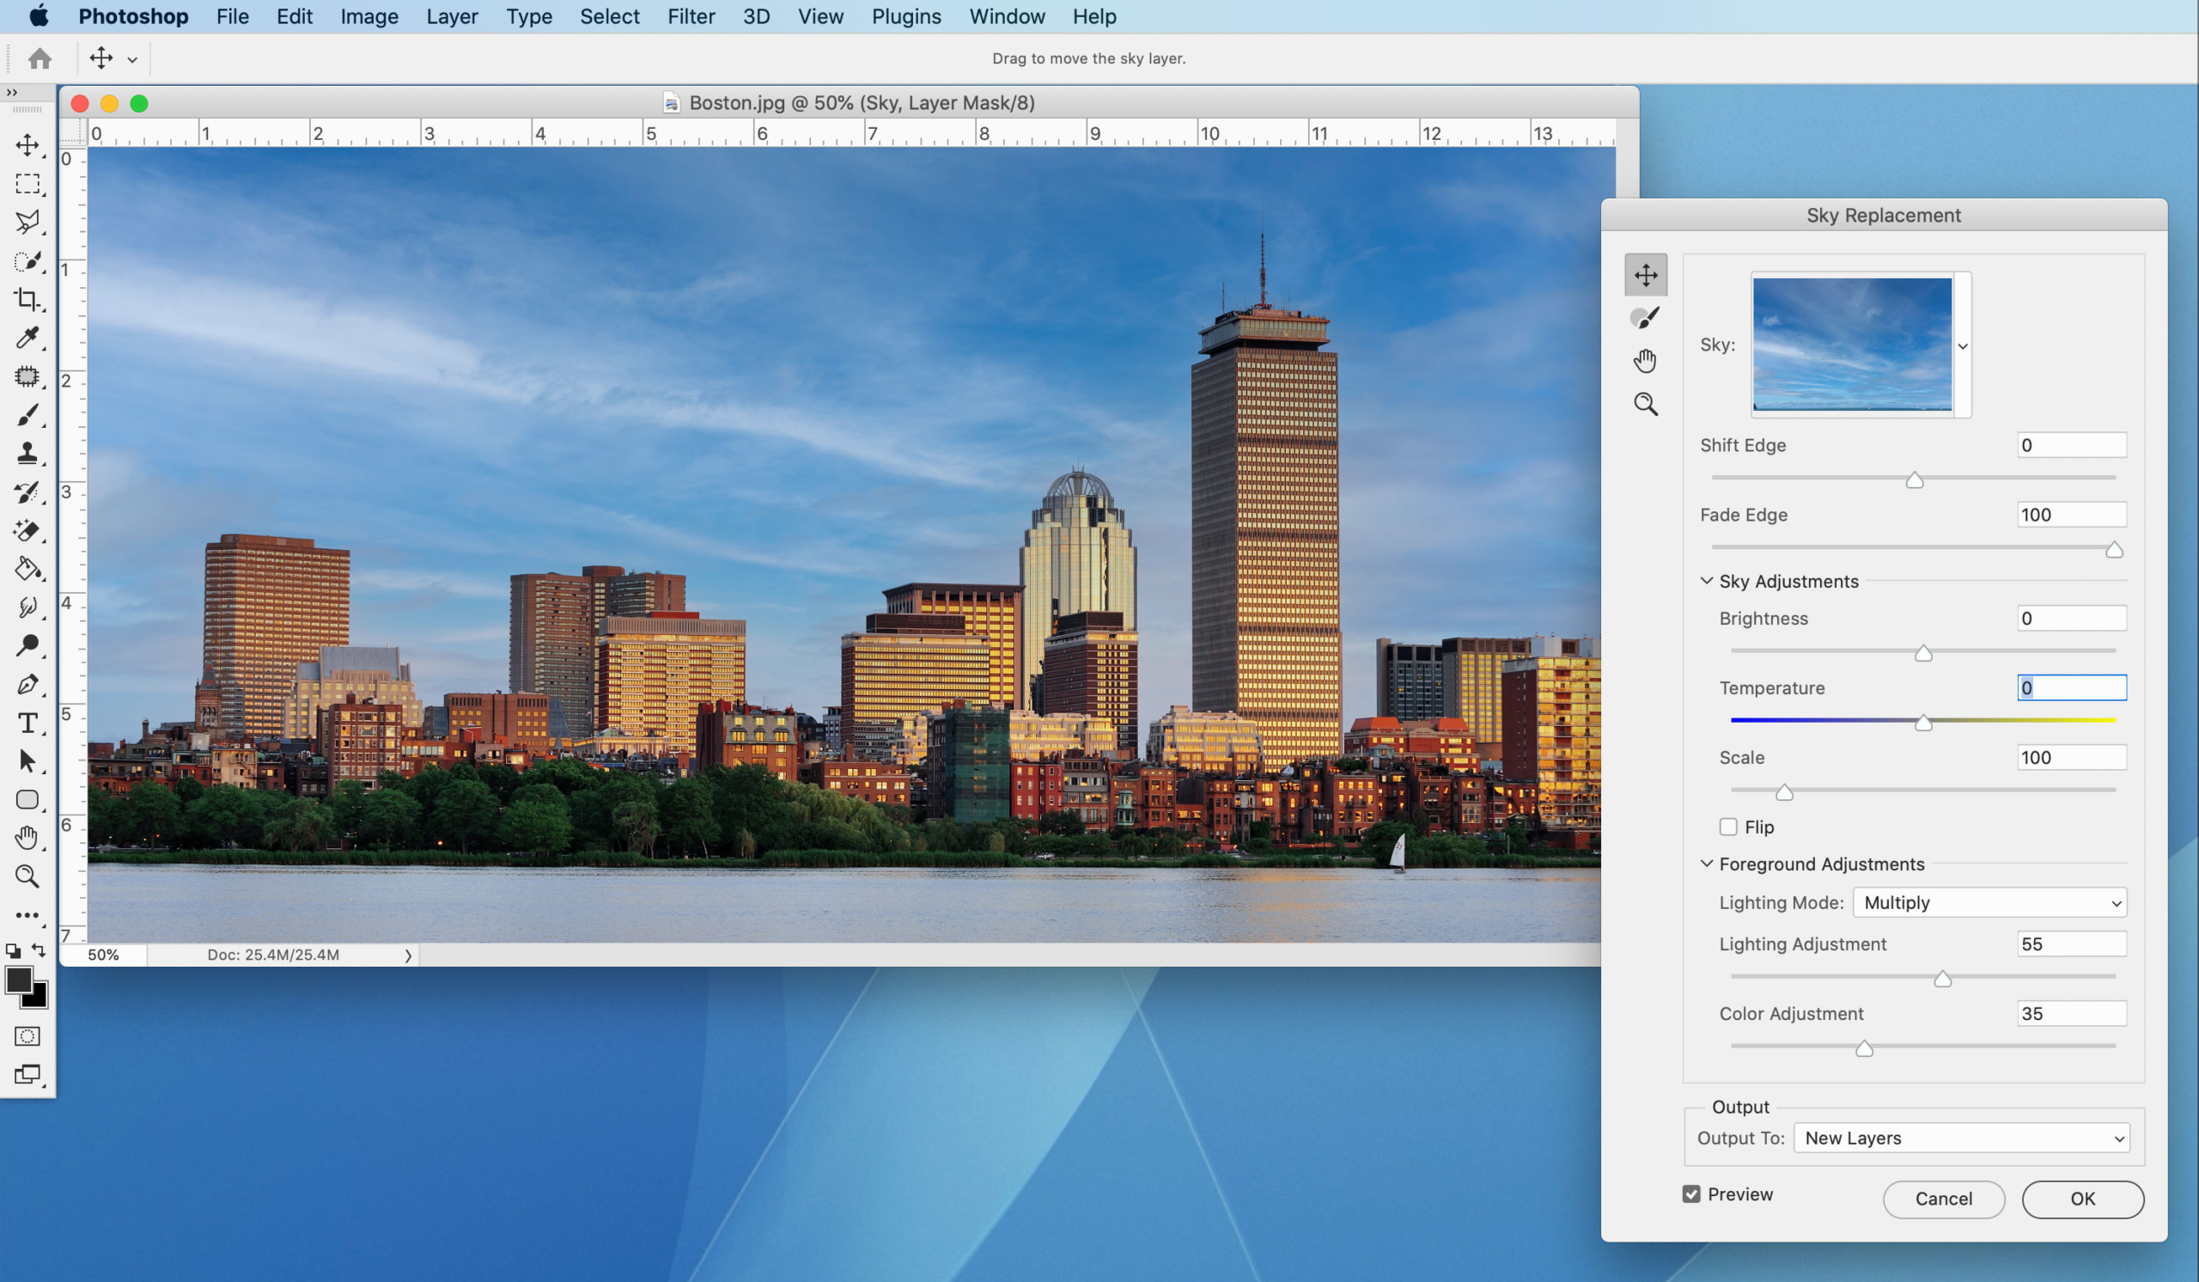
Task: Select the Polygonal Lasso tool
Action: tap(27, 222)
